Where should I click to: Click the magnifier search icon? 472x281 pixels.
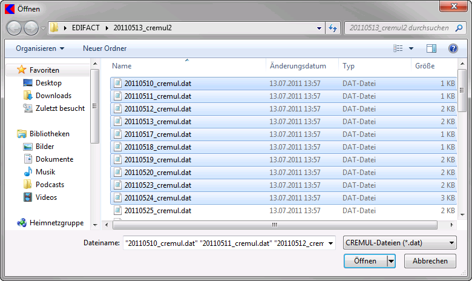click(x=459, y=28)
